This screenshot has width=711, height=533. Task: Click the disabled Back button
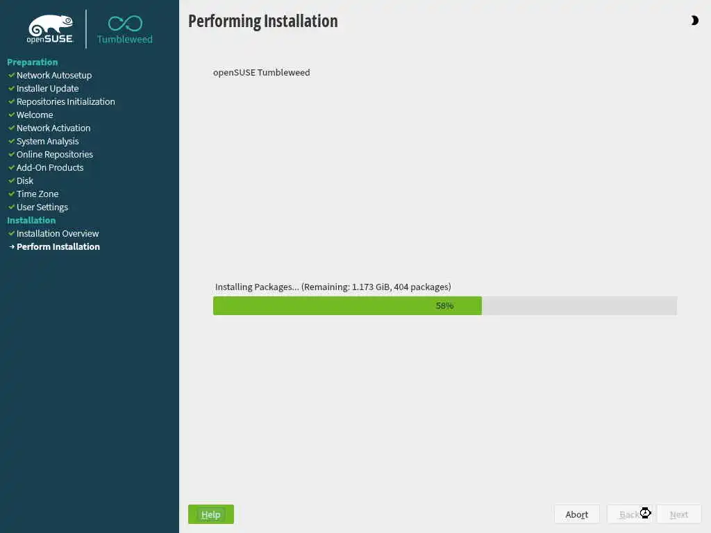tap(629, 514)
